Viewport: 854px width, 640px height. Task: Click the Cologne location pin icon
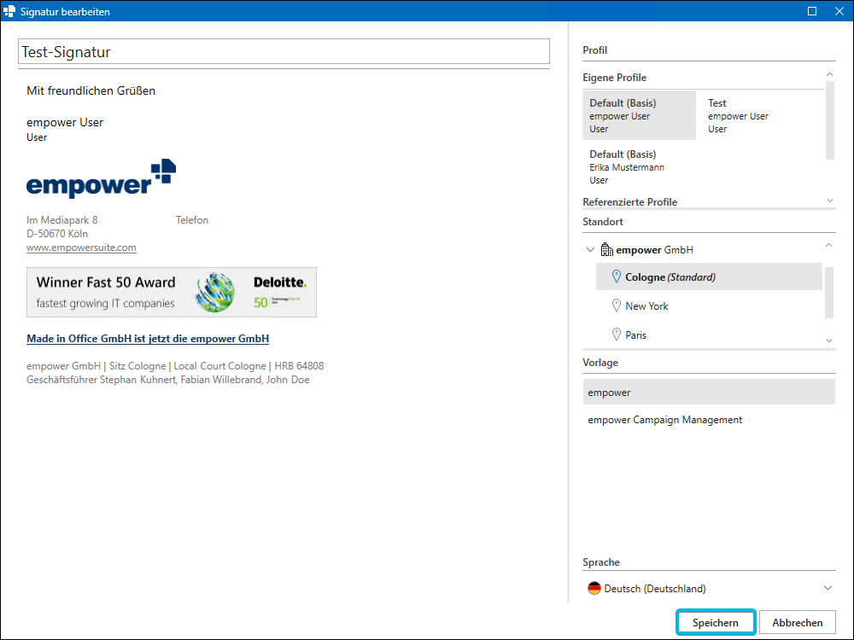coord(617,276)
